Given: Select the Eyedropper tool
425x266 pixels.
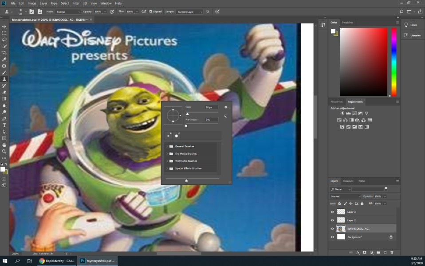Looking at the screenshot, I should [x=4, y=59].
